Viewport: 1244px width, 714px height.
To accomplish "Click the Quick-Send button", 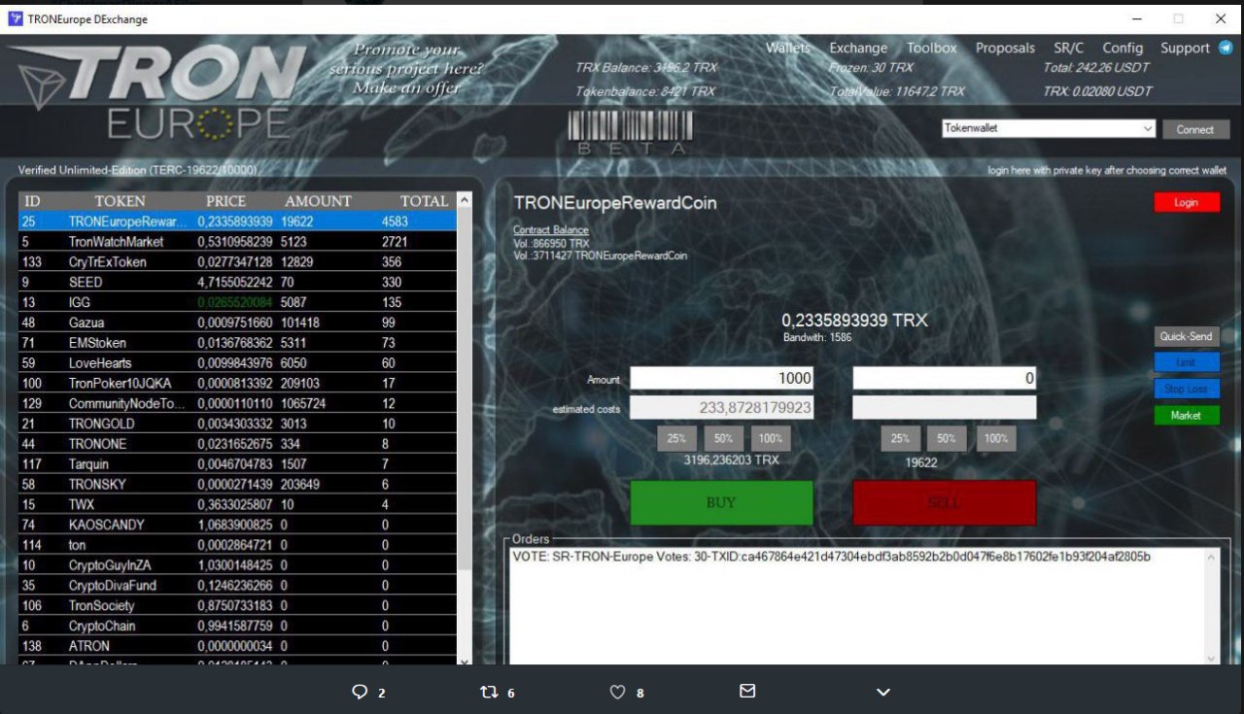I will tap(1187, 336).
